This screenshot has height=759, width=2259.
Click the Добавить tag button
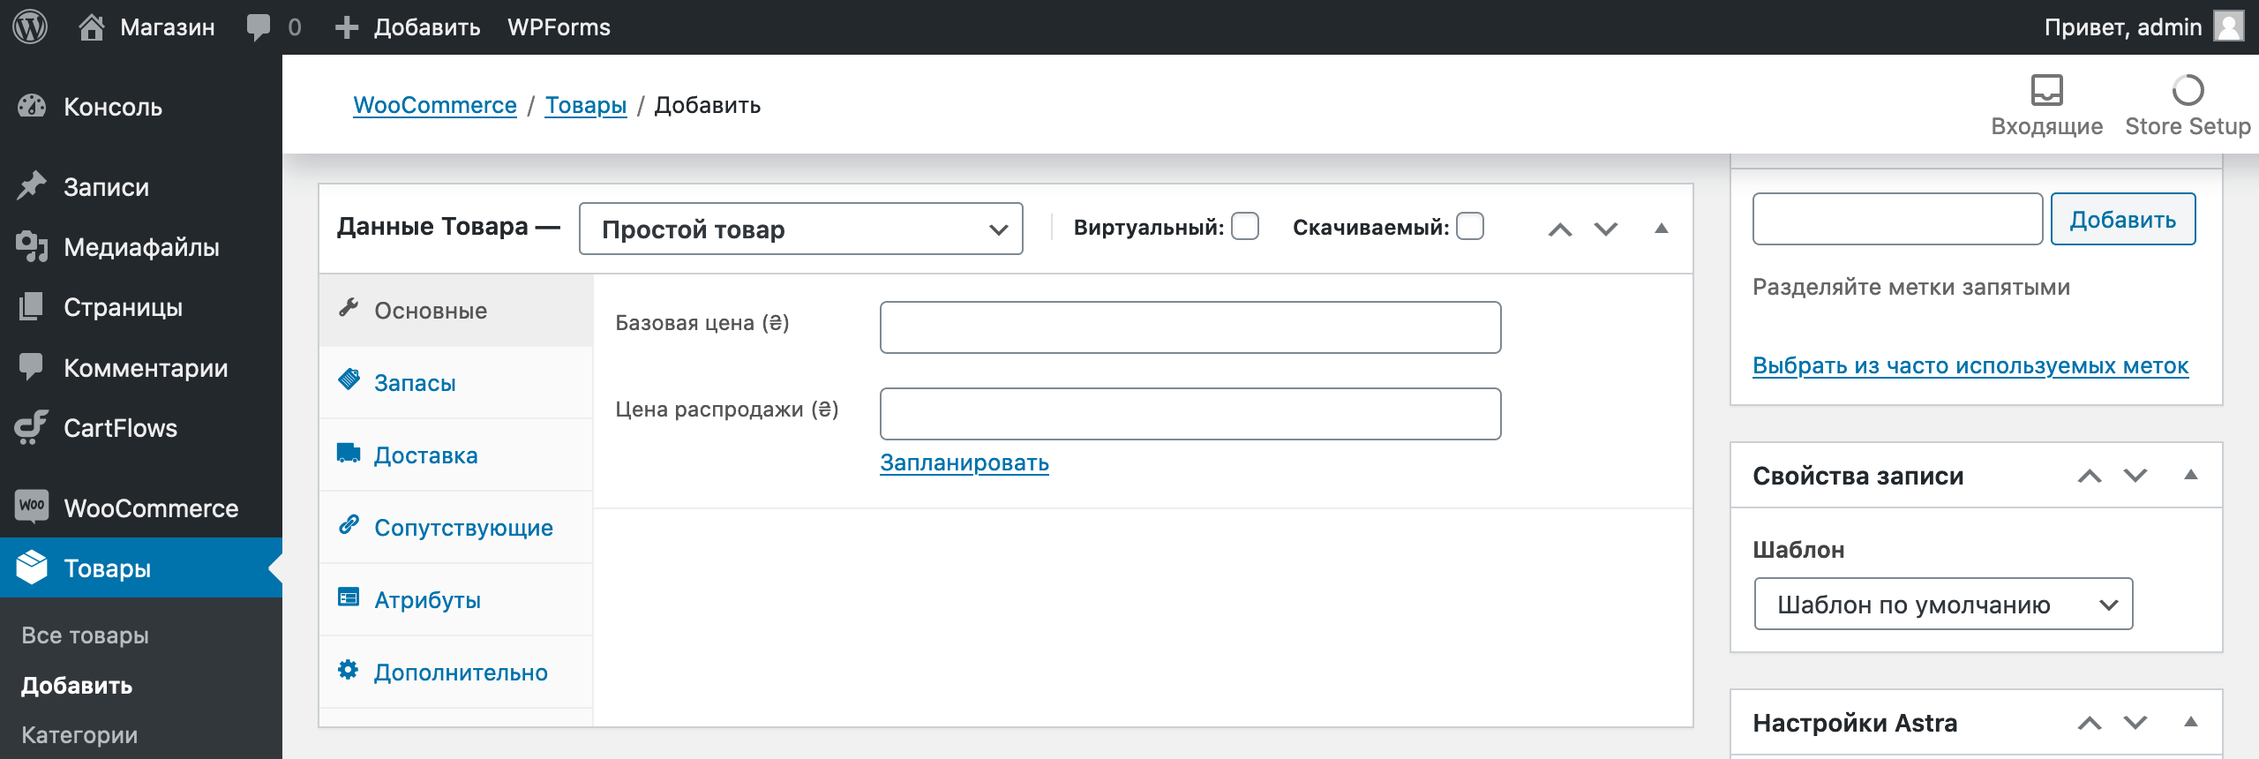pyautogui.click(x=2123, y=219)
